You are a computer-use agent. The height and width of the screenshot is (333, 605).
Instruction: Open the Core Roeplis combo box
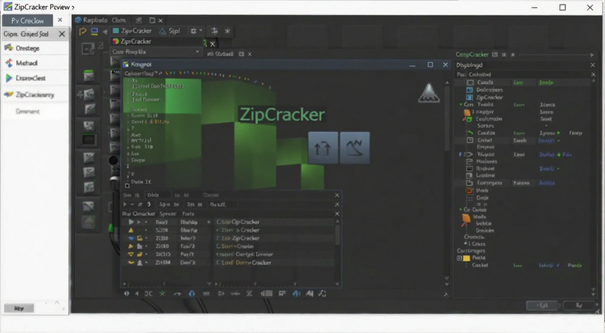156,51
